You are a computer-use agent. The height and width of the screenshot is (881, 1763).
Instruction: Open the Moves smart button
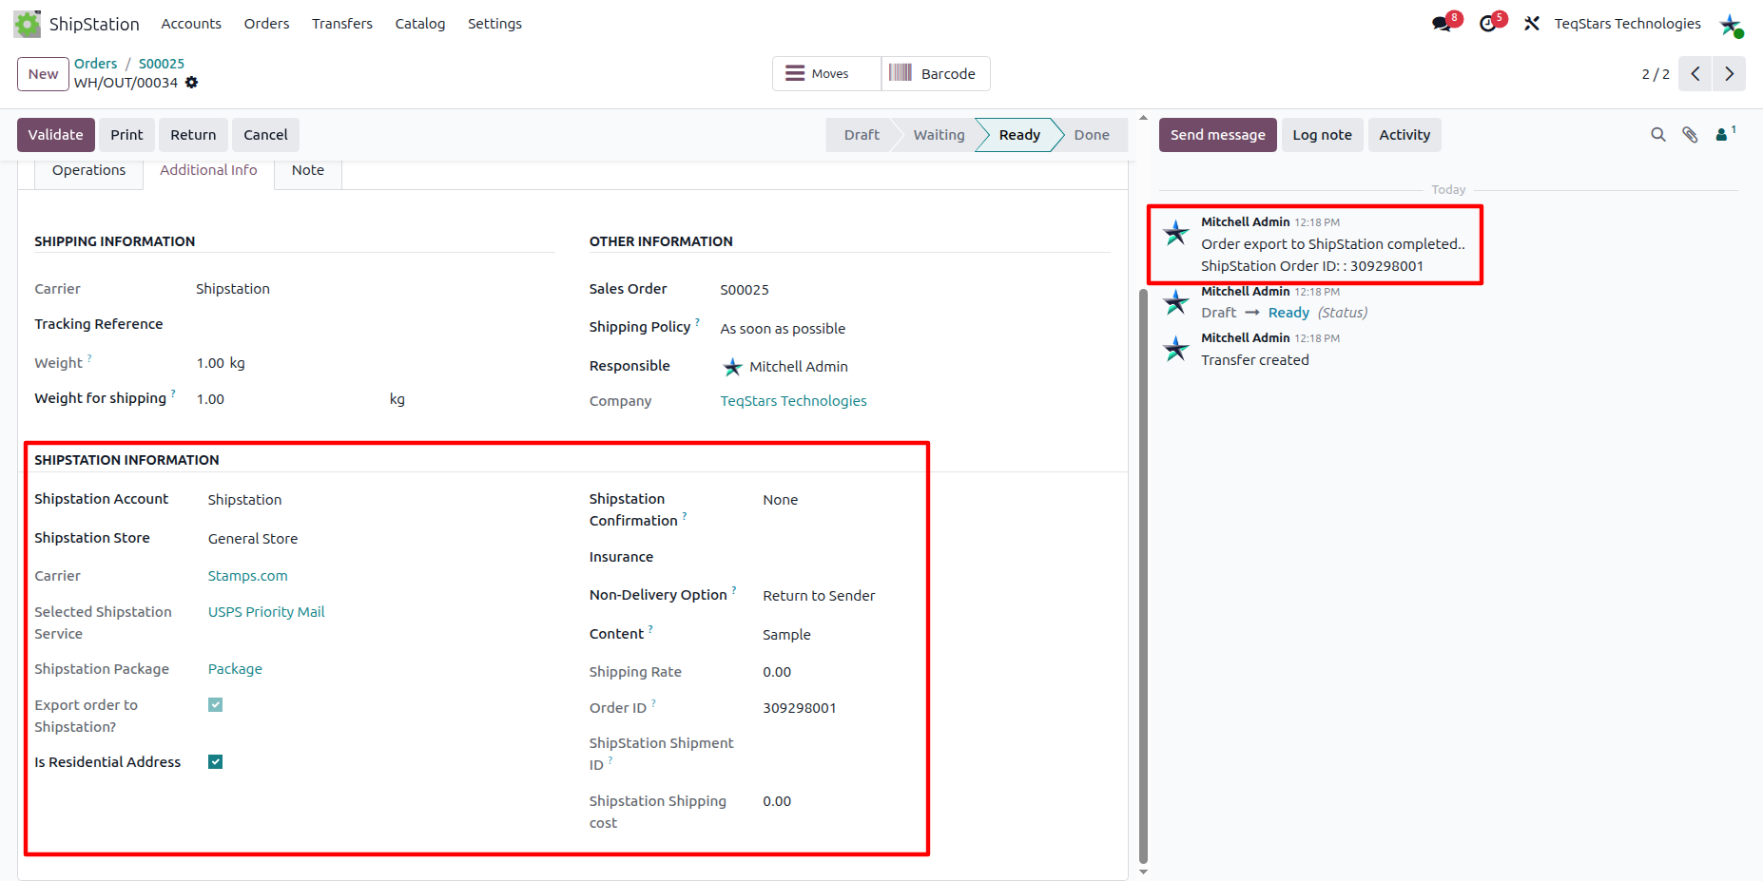point(826,74)
